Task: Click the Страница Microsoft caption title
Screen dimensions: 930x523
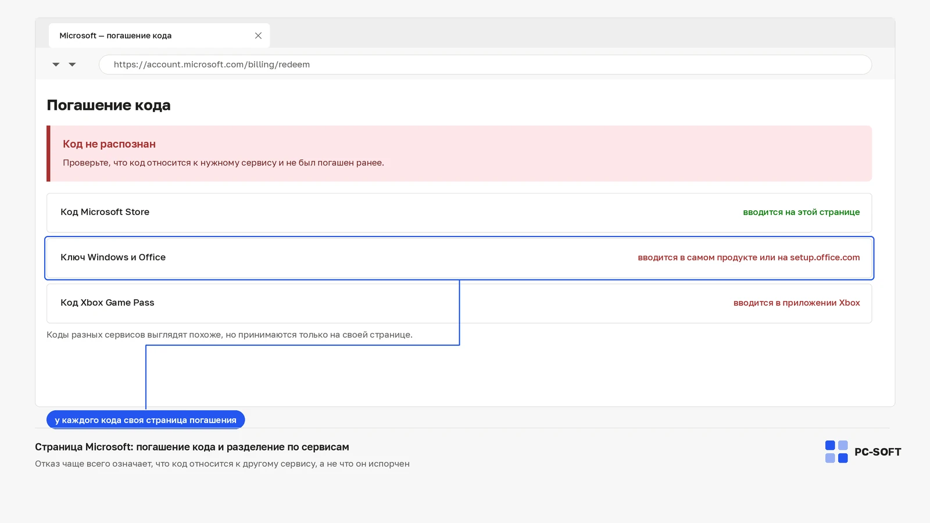Action: coord(192,447)
